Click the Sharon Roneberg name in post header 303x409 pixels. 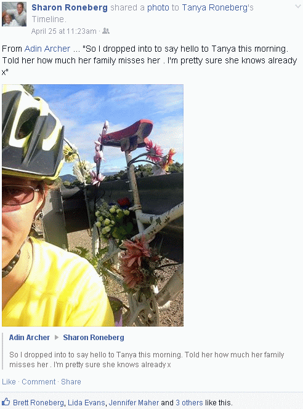pos(70,7)
